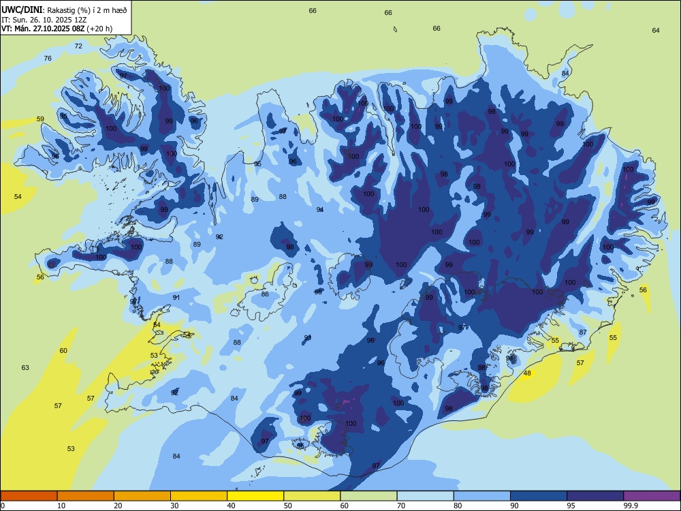Click the legend scale tick label 60
This screenshot has height=511, width=681.
click(345, 506)
